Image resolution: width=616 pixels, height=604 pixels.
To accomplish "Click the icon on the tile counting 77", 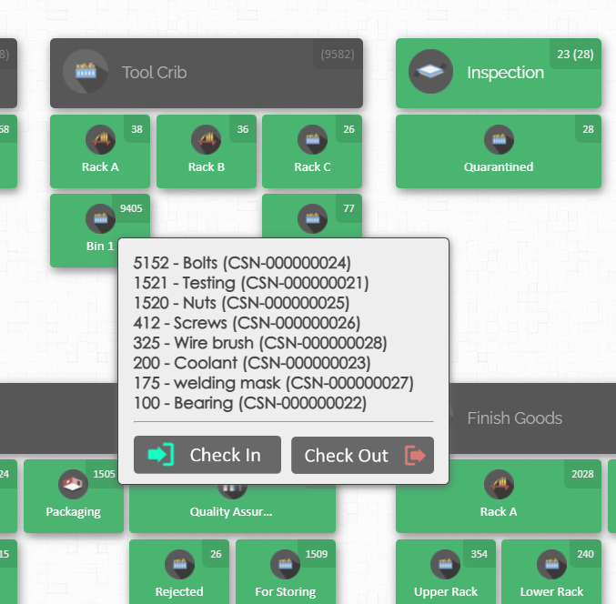I will (312, 218).
